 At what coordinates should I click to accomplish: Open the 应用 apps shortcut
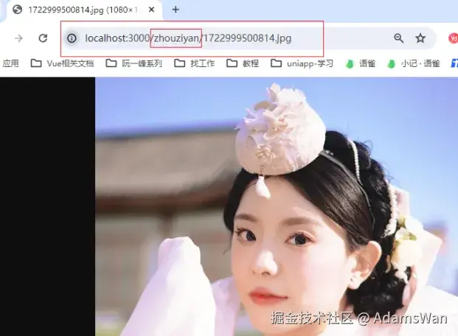point(10,63)
